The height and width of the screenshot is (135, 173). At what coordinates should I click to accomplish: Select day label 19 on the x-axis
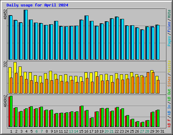[x=101, y=131]
